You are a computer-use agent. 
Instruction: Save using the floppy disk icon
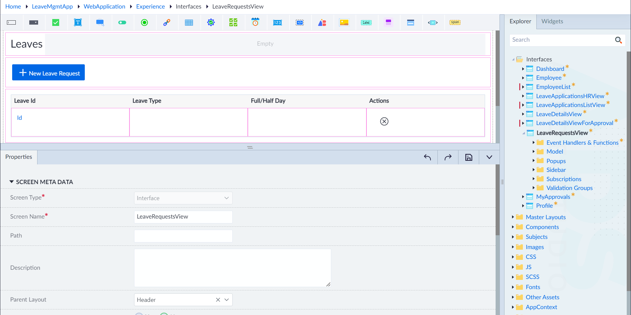469,157
